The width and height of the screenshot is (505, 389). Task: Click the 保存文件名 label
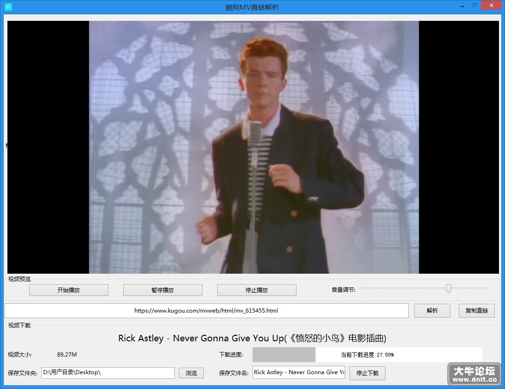(234, 373)
